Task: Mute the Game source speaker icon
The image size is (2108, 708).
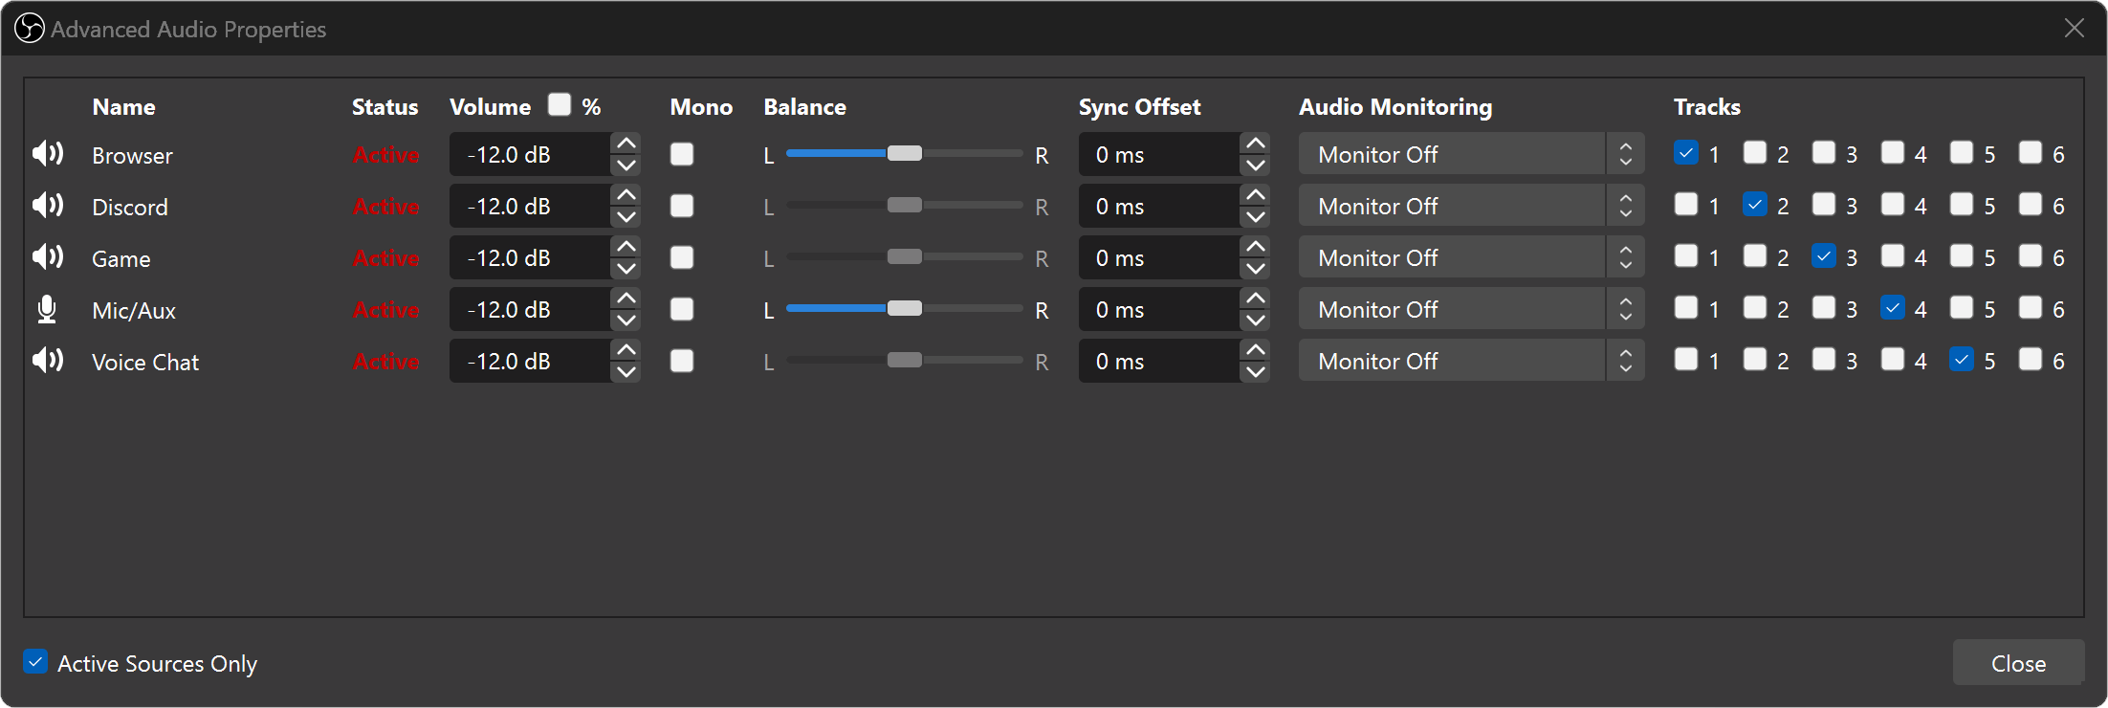Action: 48,257
